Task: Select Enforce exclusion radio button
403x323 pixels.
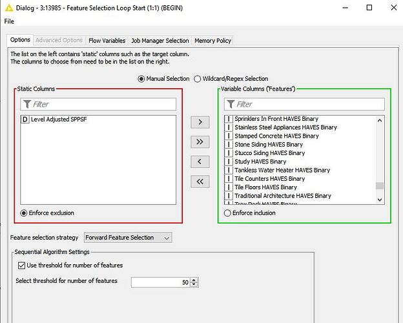Action: 24,213
